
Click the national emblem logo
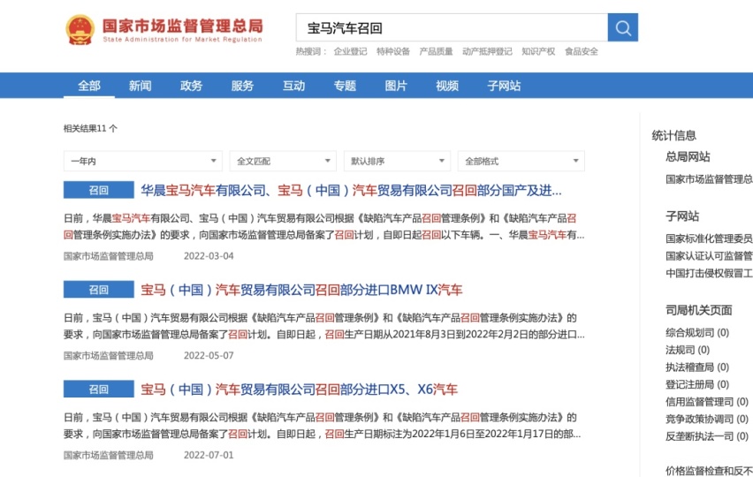pyautogui.click(x=80, y=30)
